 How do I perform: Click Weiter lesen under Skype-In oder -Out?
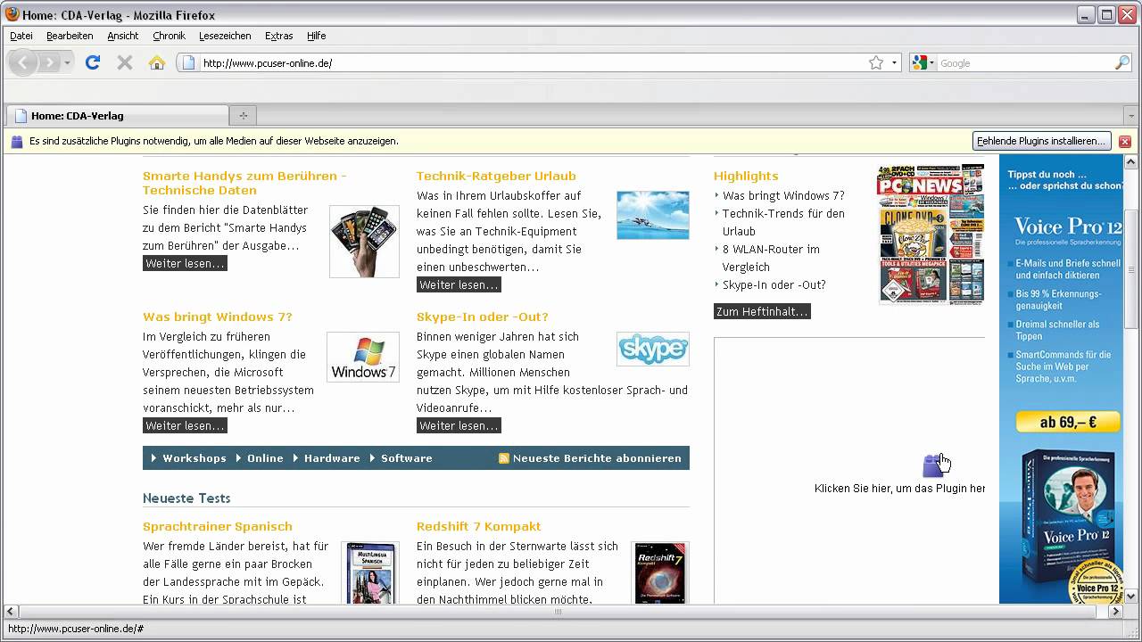tap(459, 425)
